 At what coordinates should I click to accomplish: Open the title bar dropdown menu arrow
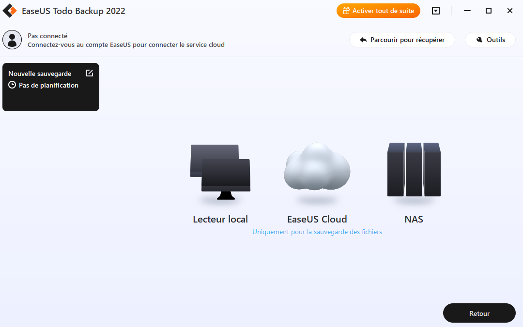point(436,11)
